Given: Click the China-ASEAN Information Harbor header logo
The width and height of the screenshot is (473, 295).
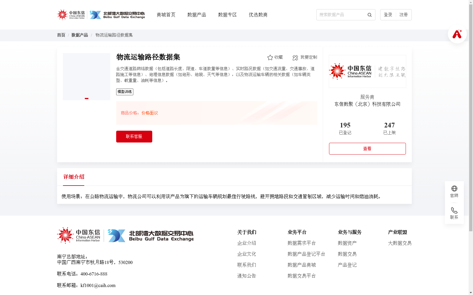Looking at the screenshot, I should coord(71,15).
